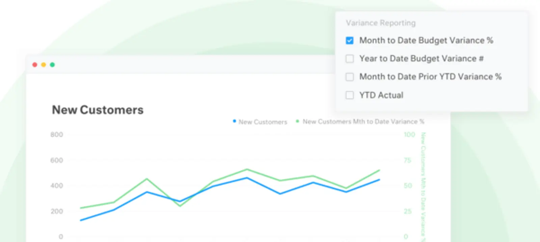Image resolution: width=540 pixels, height=242 pixels.
Task: Check the YTD Actual checkbox
Action: (350, 95)
